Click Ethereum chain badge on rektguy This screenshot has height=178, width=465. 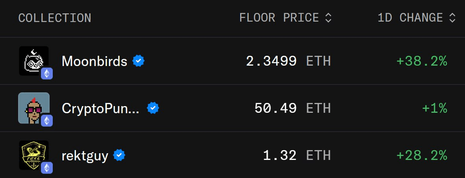(47, 168)
